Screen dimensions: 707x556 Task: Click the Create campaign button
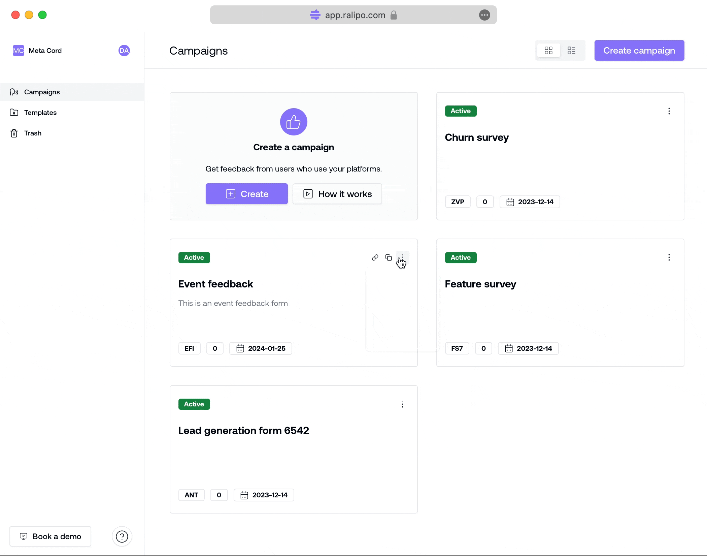coord(639,51)
